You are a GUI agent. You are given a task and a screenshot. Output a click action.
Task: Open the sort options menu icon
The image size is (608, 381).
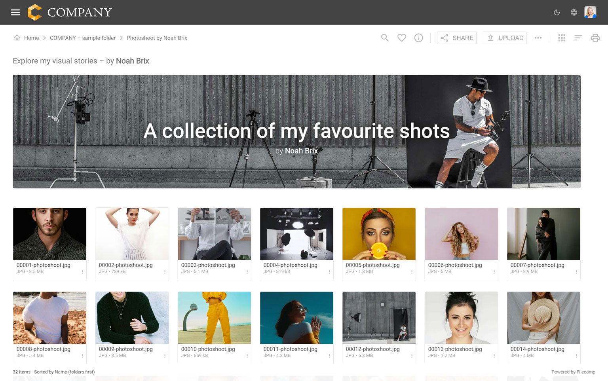tap(578, 38)
